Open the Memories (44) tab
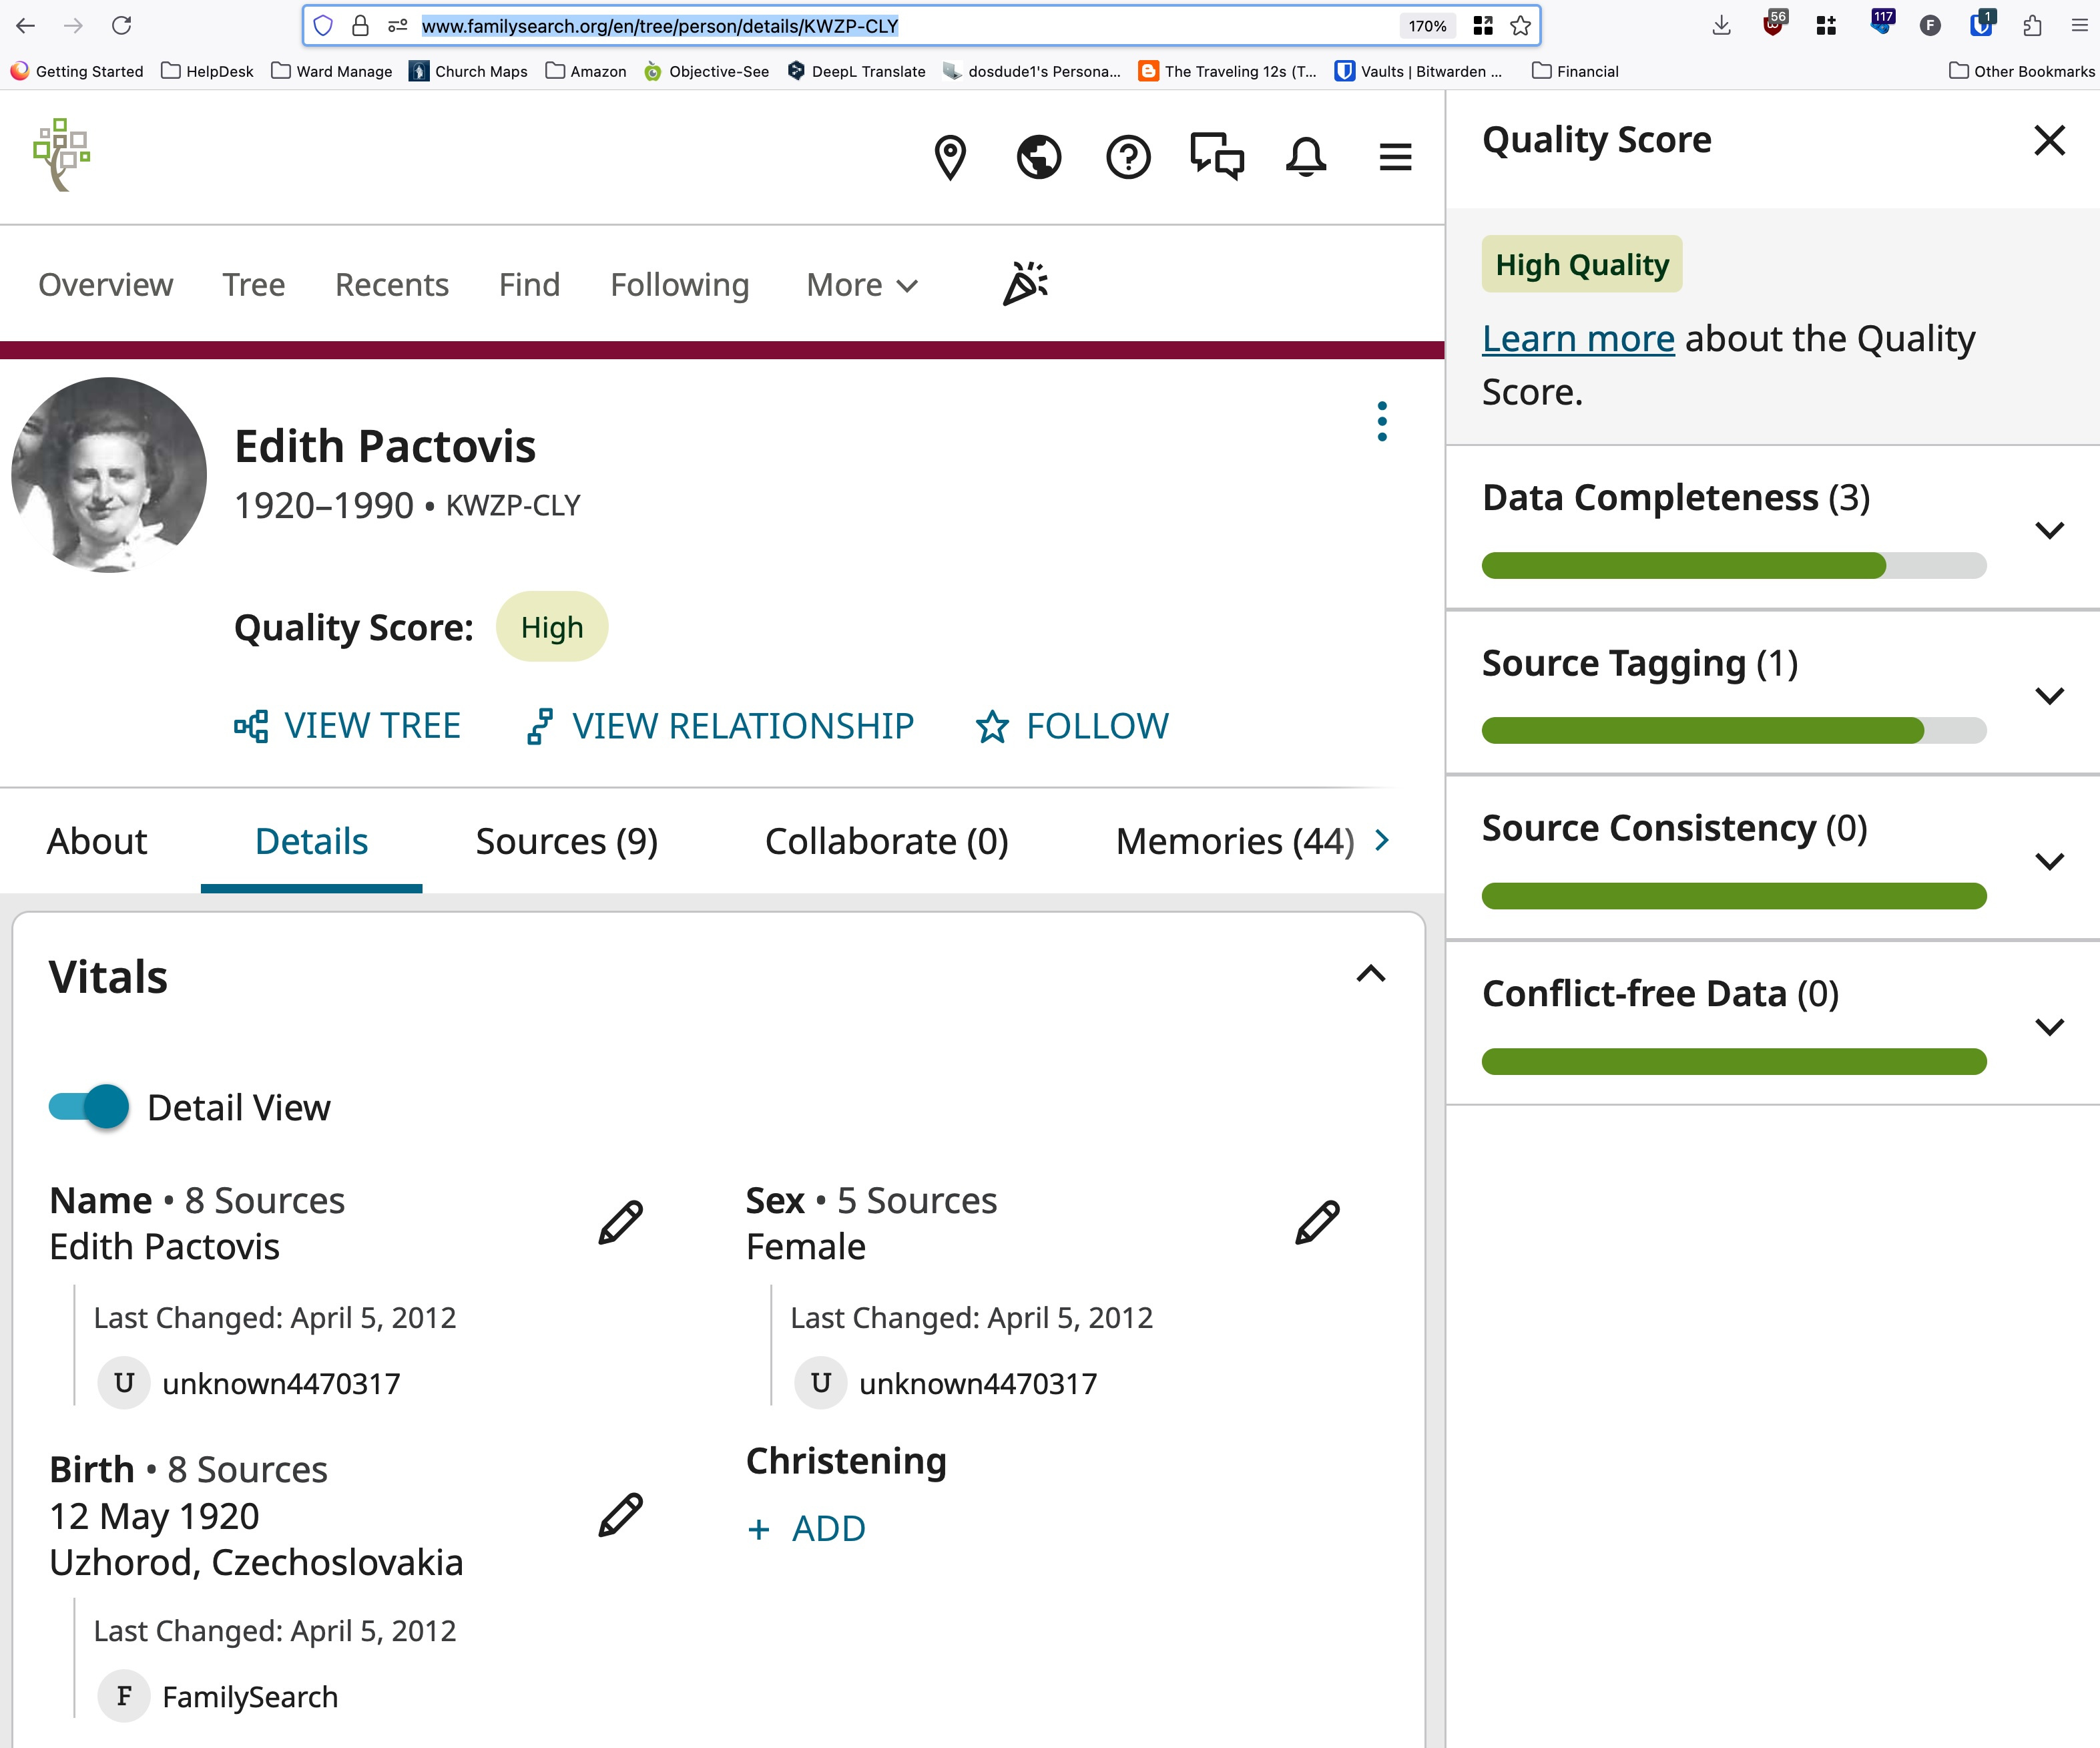Viewport: 2100px width, 1748px height. tap(1234, 841)
